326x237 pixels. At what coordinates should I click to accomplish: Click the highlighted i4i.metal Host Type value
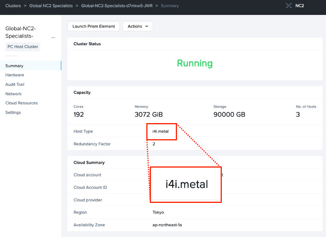(161, 132)
